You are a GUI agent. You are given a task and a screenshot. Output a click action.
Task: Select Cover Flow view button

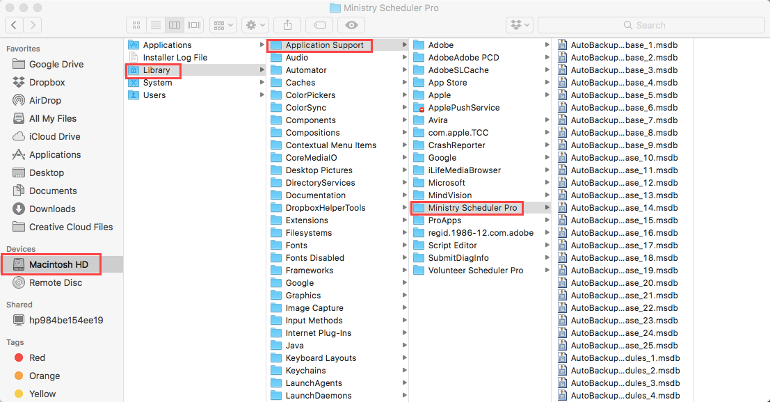click(x=193, y=25)
